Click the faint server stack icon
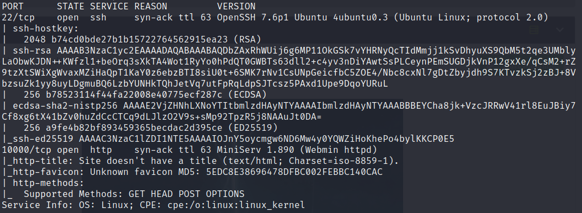The width and height of the screenshot is (582, 213). [x=534, y=30]
